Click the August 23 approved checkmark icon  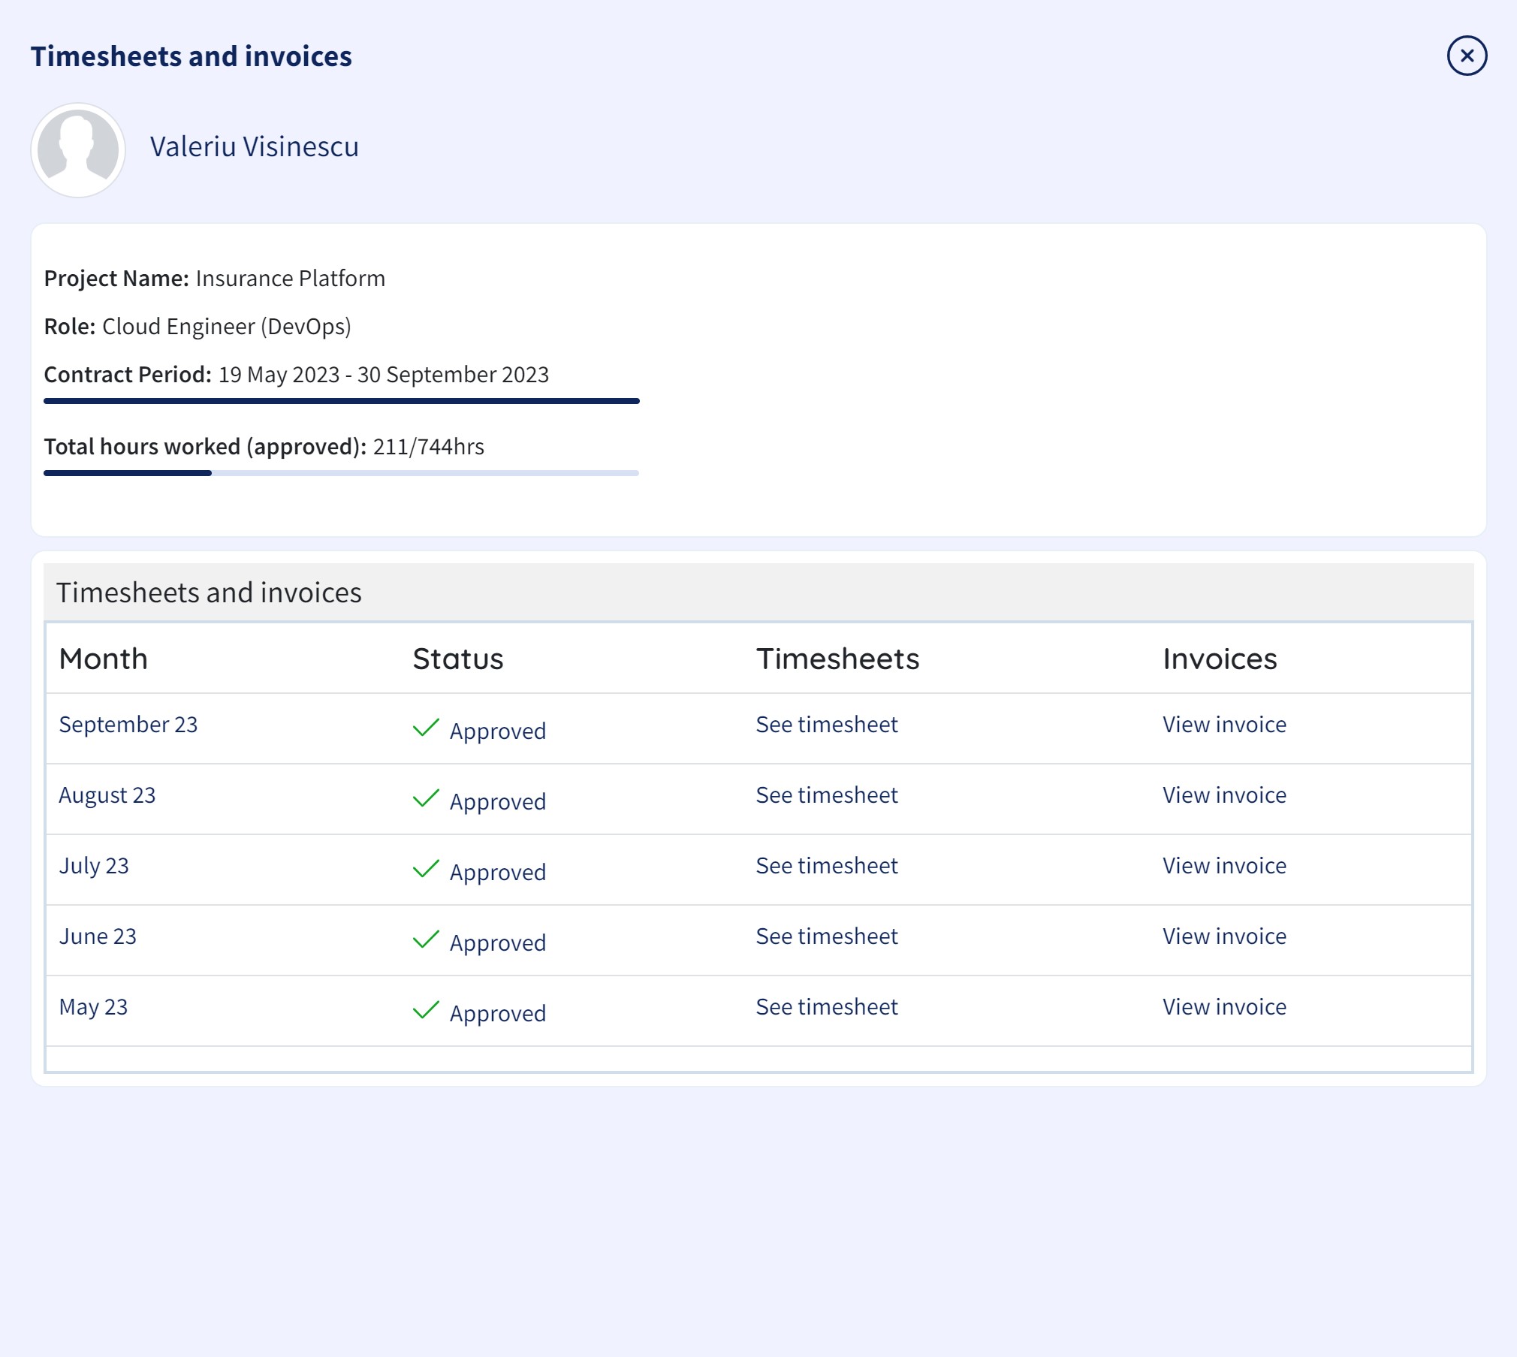[426, 798]
